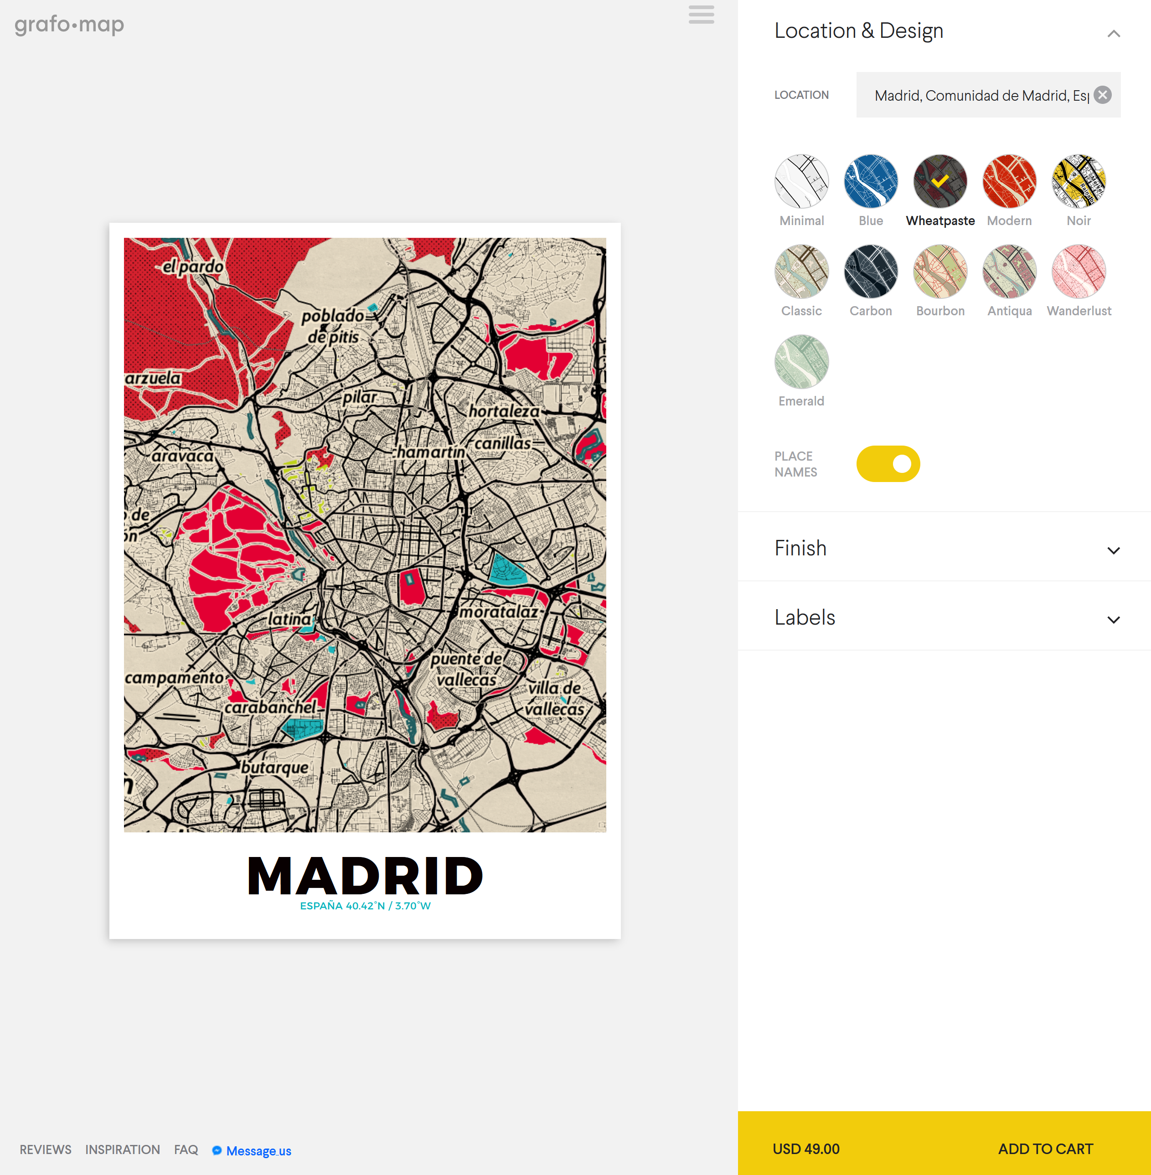Select the Minimal map style

801,180
